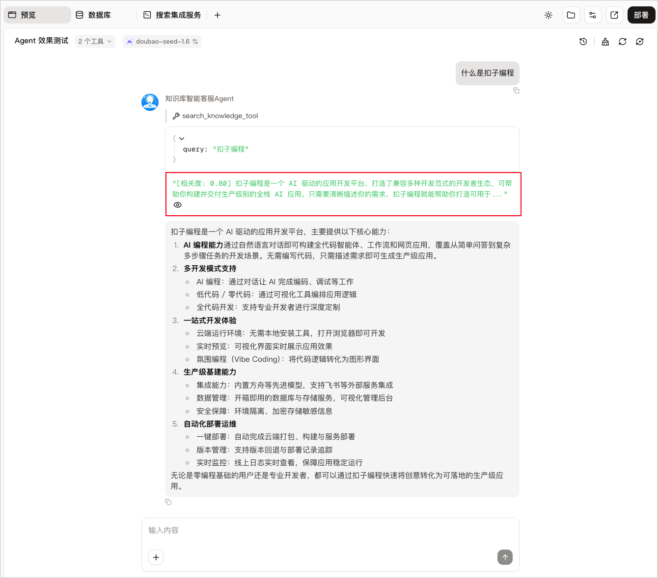658x578 pixels.
Task: Open the 搜索集成服务 tab
Action: click(172, 15)
